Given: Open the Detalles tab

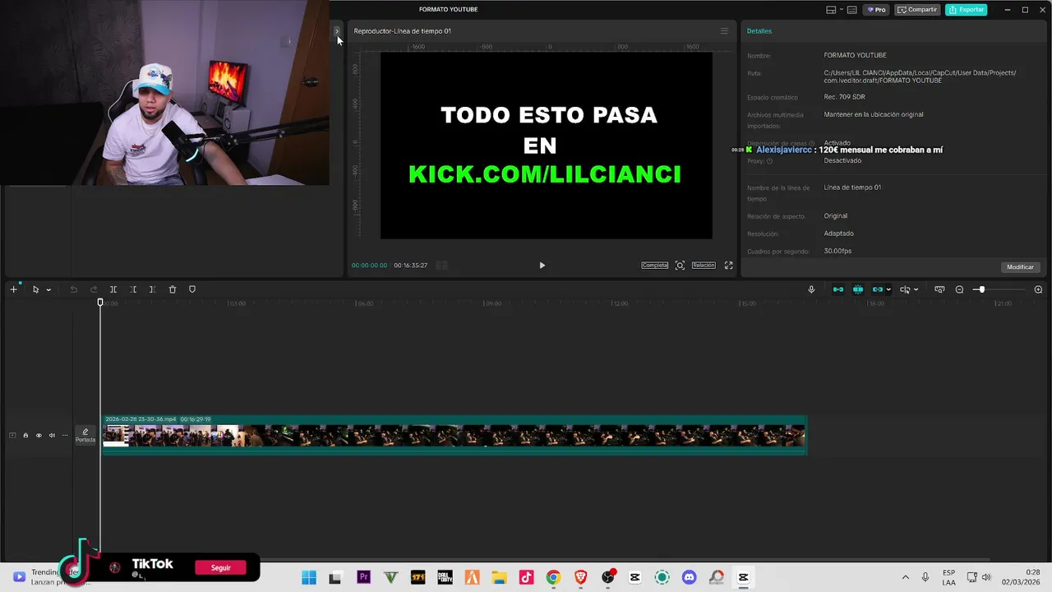Looking at the screenshot, I should [x=759, y=31].
